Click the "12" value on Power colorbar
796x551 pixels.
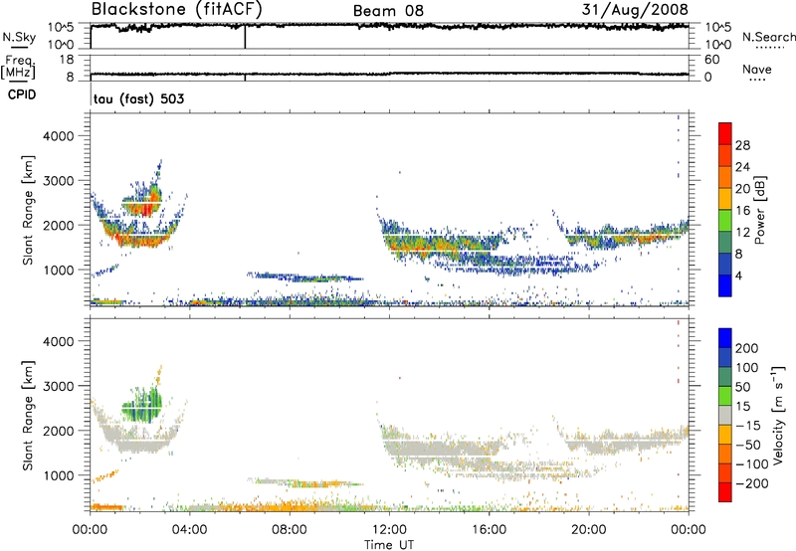pyautogui.click(x=742, y=233)
